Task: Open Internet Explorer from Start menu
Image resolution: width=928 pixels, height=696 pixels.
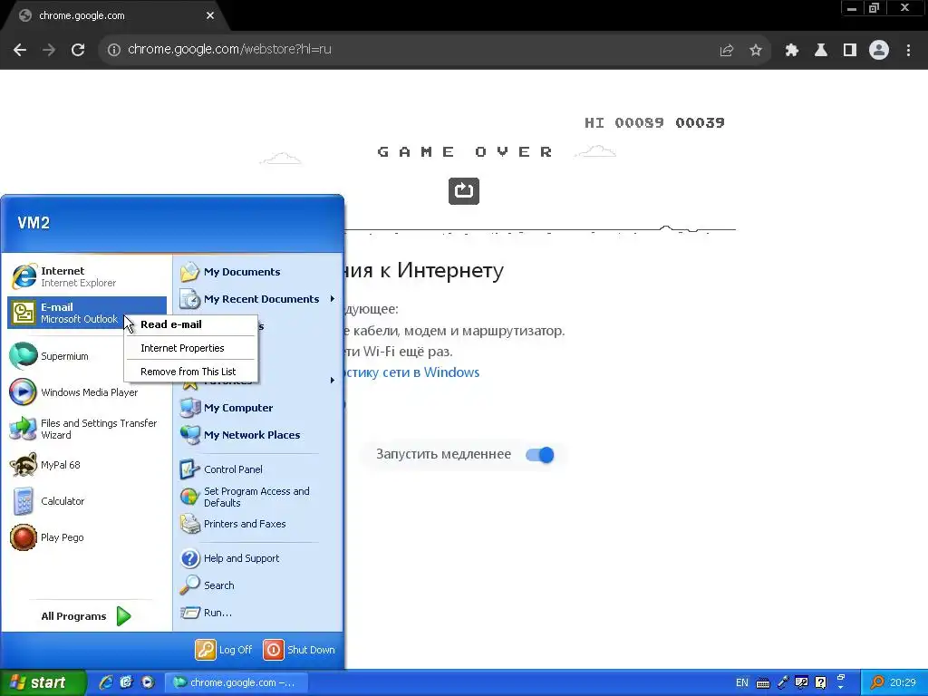Action: [87, 276]
